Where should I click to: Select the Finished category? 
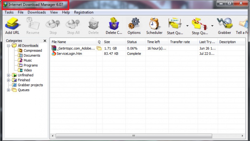coord(21,80)
